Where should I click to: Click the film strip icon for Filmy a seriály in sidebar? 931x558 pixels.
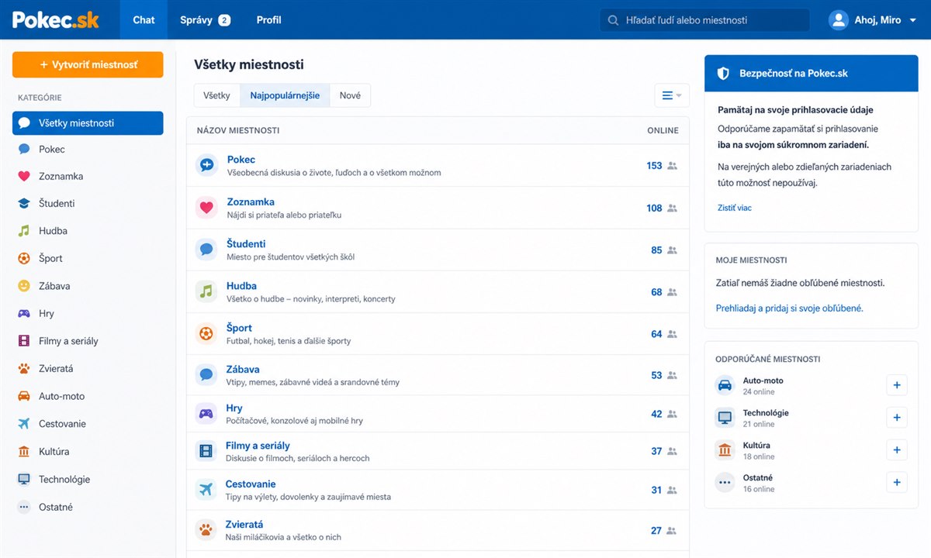[24, 341]
